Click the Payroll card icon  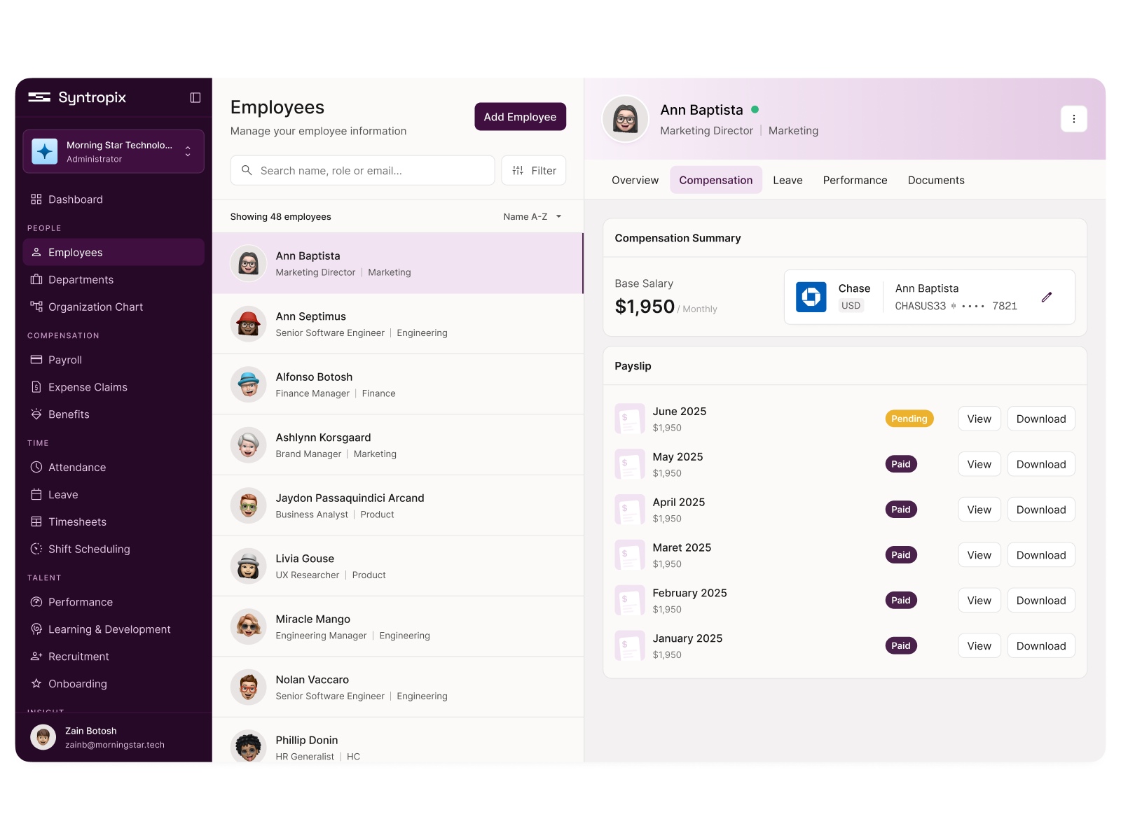pos(36,360)
